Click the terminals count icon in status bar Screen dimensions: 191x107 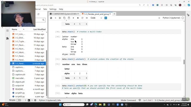[29, 100]
